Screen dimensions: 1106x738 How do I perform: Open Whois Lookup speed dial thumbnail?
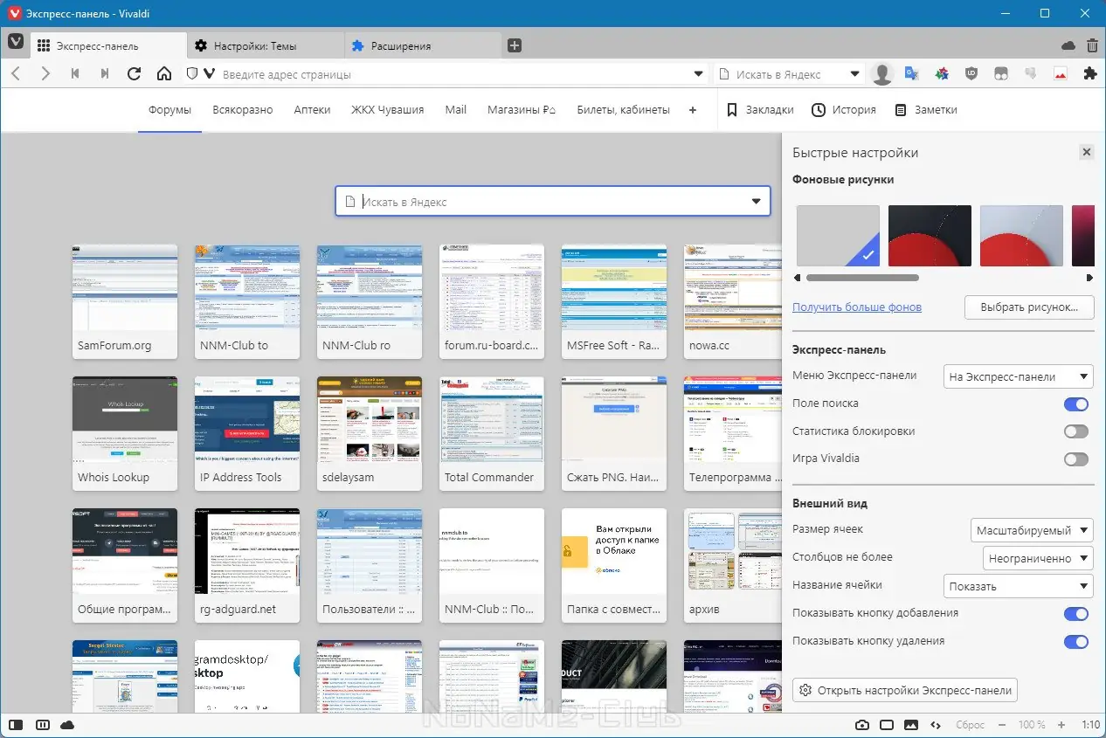tap(125, 433)
